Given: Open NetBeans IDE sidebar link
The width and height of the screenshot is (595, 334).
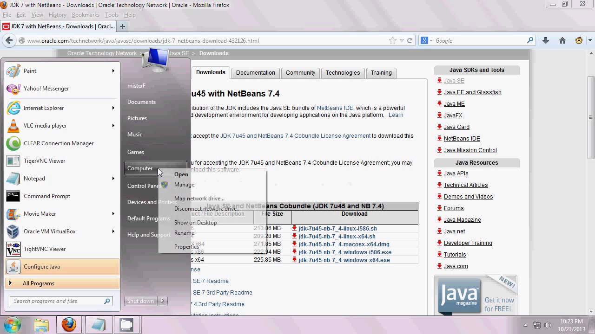Looking at the screenshot, I should pos(462,139).
